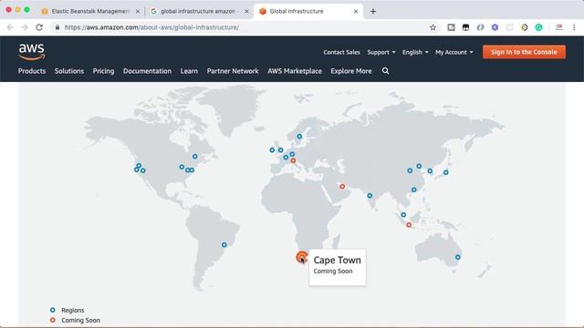
Task: Close the Google search results tab
Action: click(x=246, y=12)
